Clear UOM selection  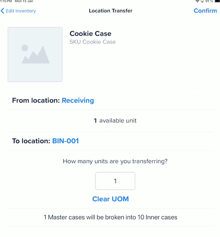pos(110,199)
